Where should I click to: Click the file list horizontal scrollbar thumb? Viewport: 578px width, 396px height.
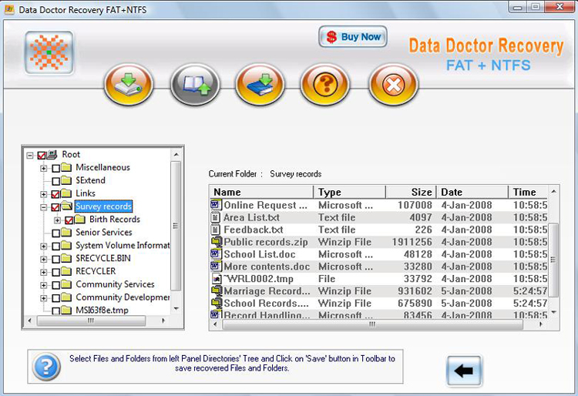(373, 324)
